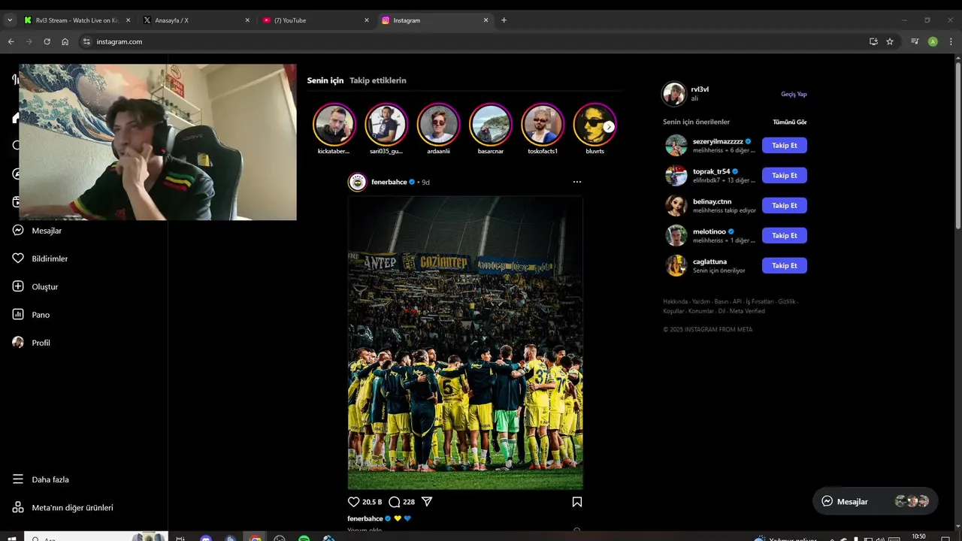The image size is (962, 541).
Task: View toskofacts1 story
Action: click(x=543, y=125)
